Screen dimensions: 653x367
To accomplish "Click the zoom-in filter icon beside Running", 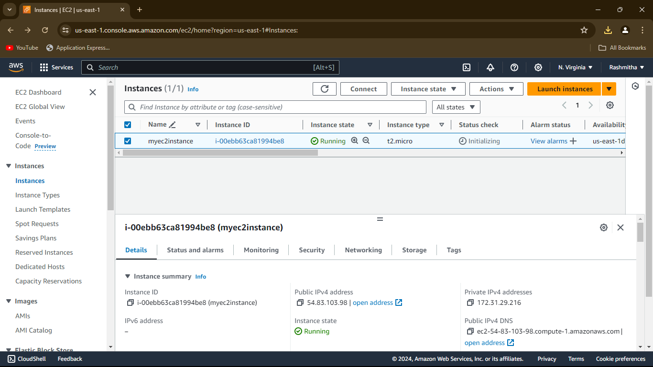I will (x=355, y=140).
